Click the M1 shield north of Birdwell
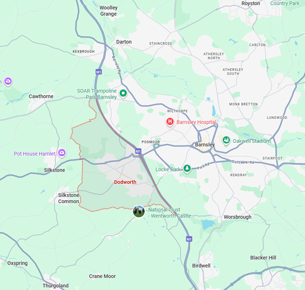Image resolution: width=305 pixels, height=290 pixels. click(189, 239)
